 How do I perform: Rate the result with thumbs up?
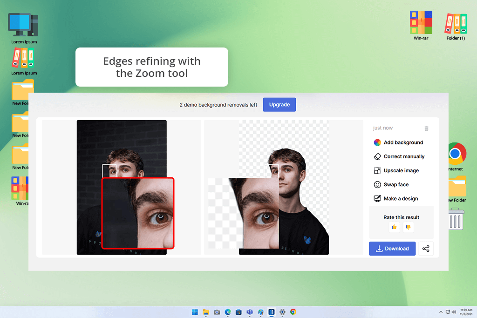(394, 227)
